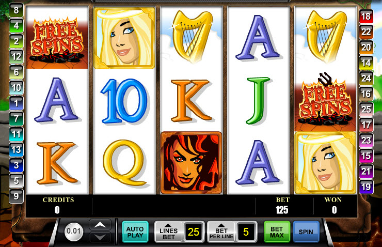
Task: Select payline 13 indicator
Action: (16, 149)
